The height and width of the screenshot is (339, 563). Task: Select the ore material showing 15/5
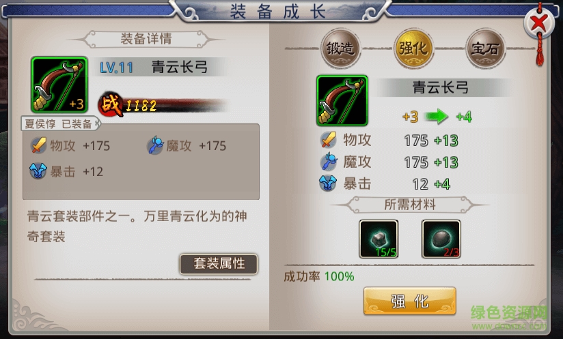(379, 239)
